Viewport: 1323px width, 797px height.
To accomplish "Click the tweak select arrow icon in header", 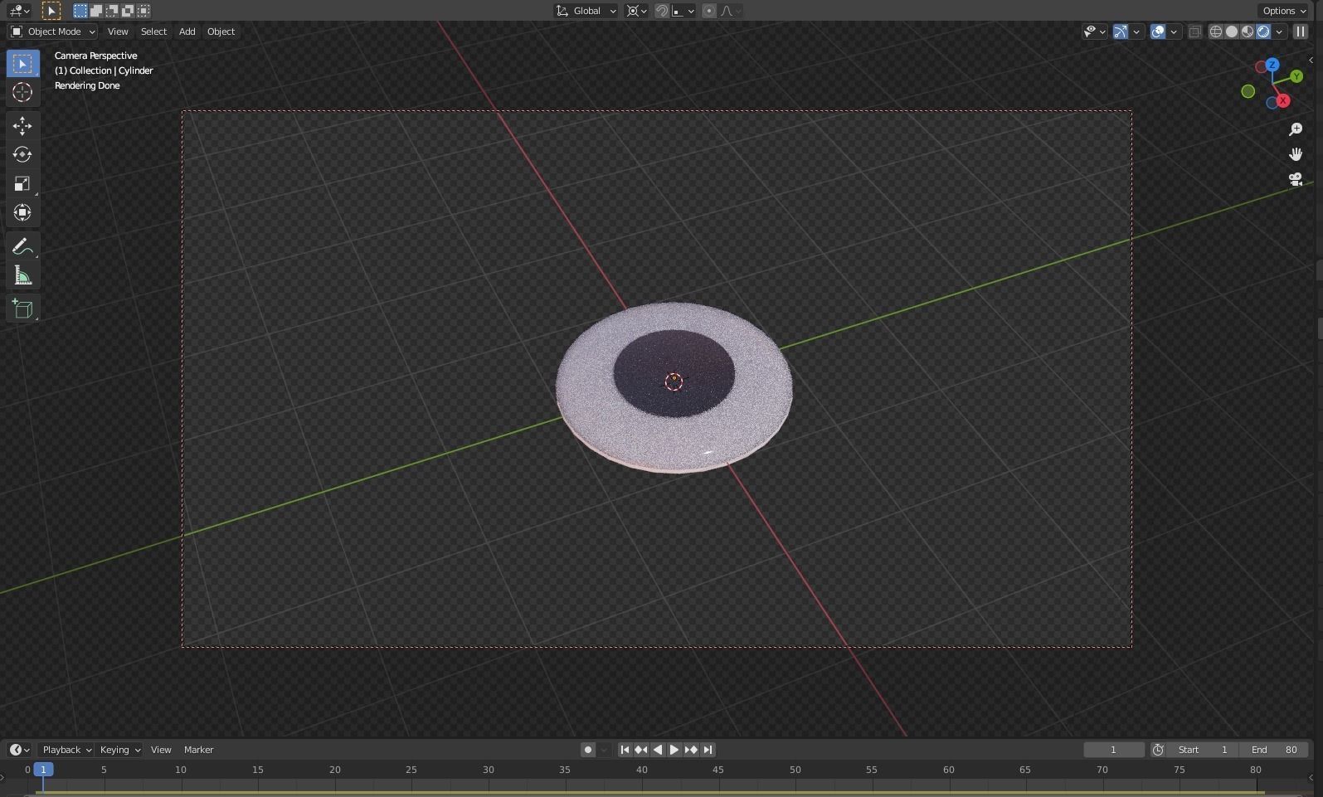I will pyautogui.click(x=51, y=11).
